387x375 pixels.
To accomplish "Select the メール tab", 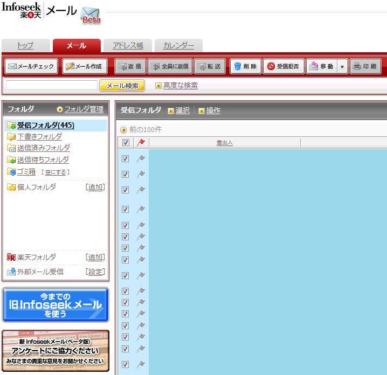I will [77, 45].
